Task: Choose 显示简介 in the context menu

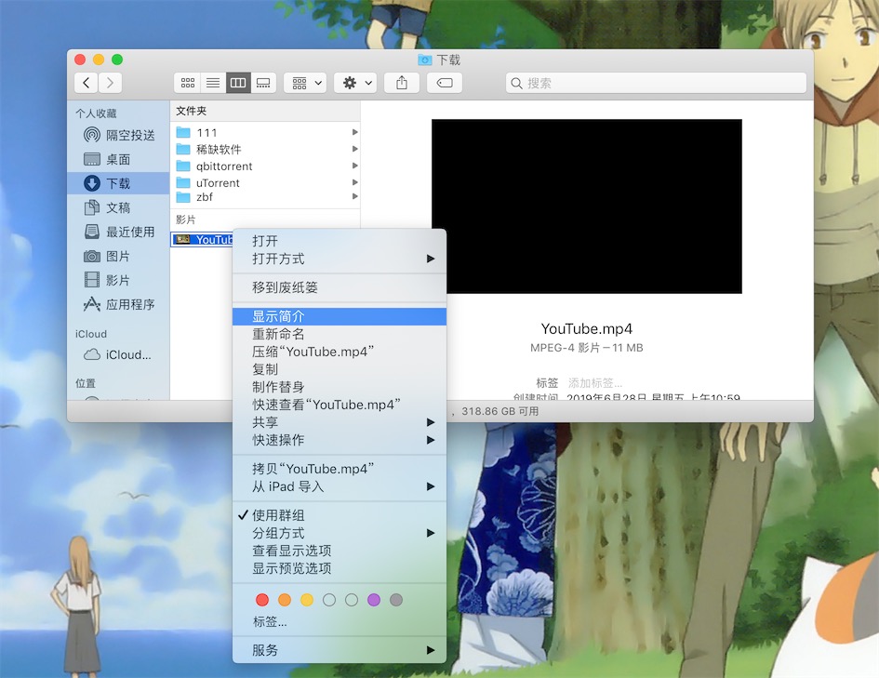Action: [340, 316]
